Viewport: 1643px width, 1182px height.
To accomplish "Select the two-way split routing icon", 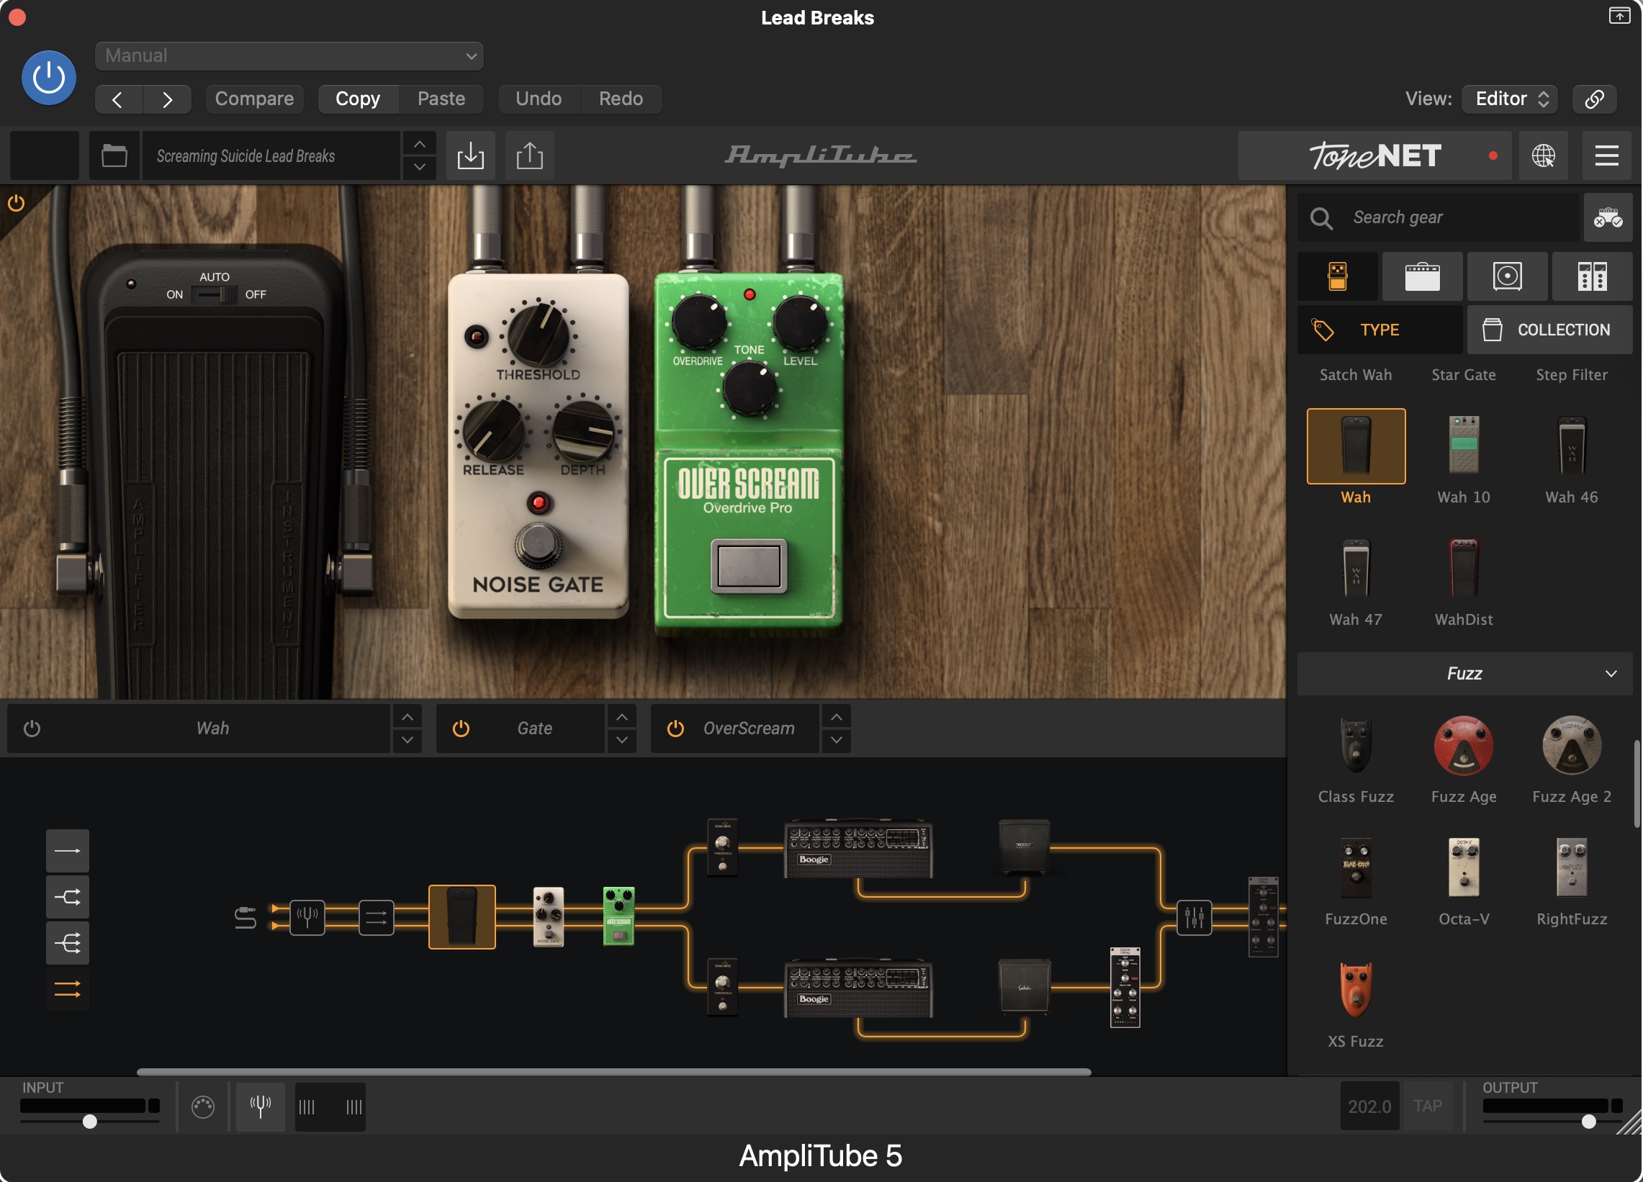I will coord(68,898).
